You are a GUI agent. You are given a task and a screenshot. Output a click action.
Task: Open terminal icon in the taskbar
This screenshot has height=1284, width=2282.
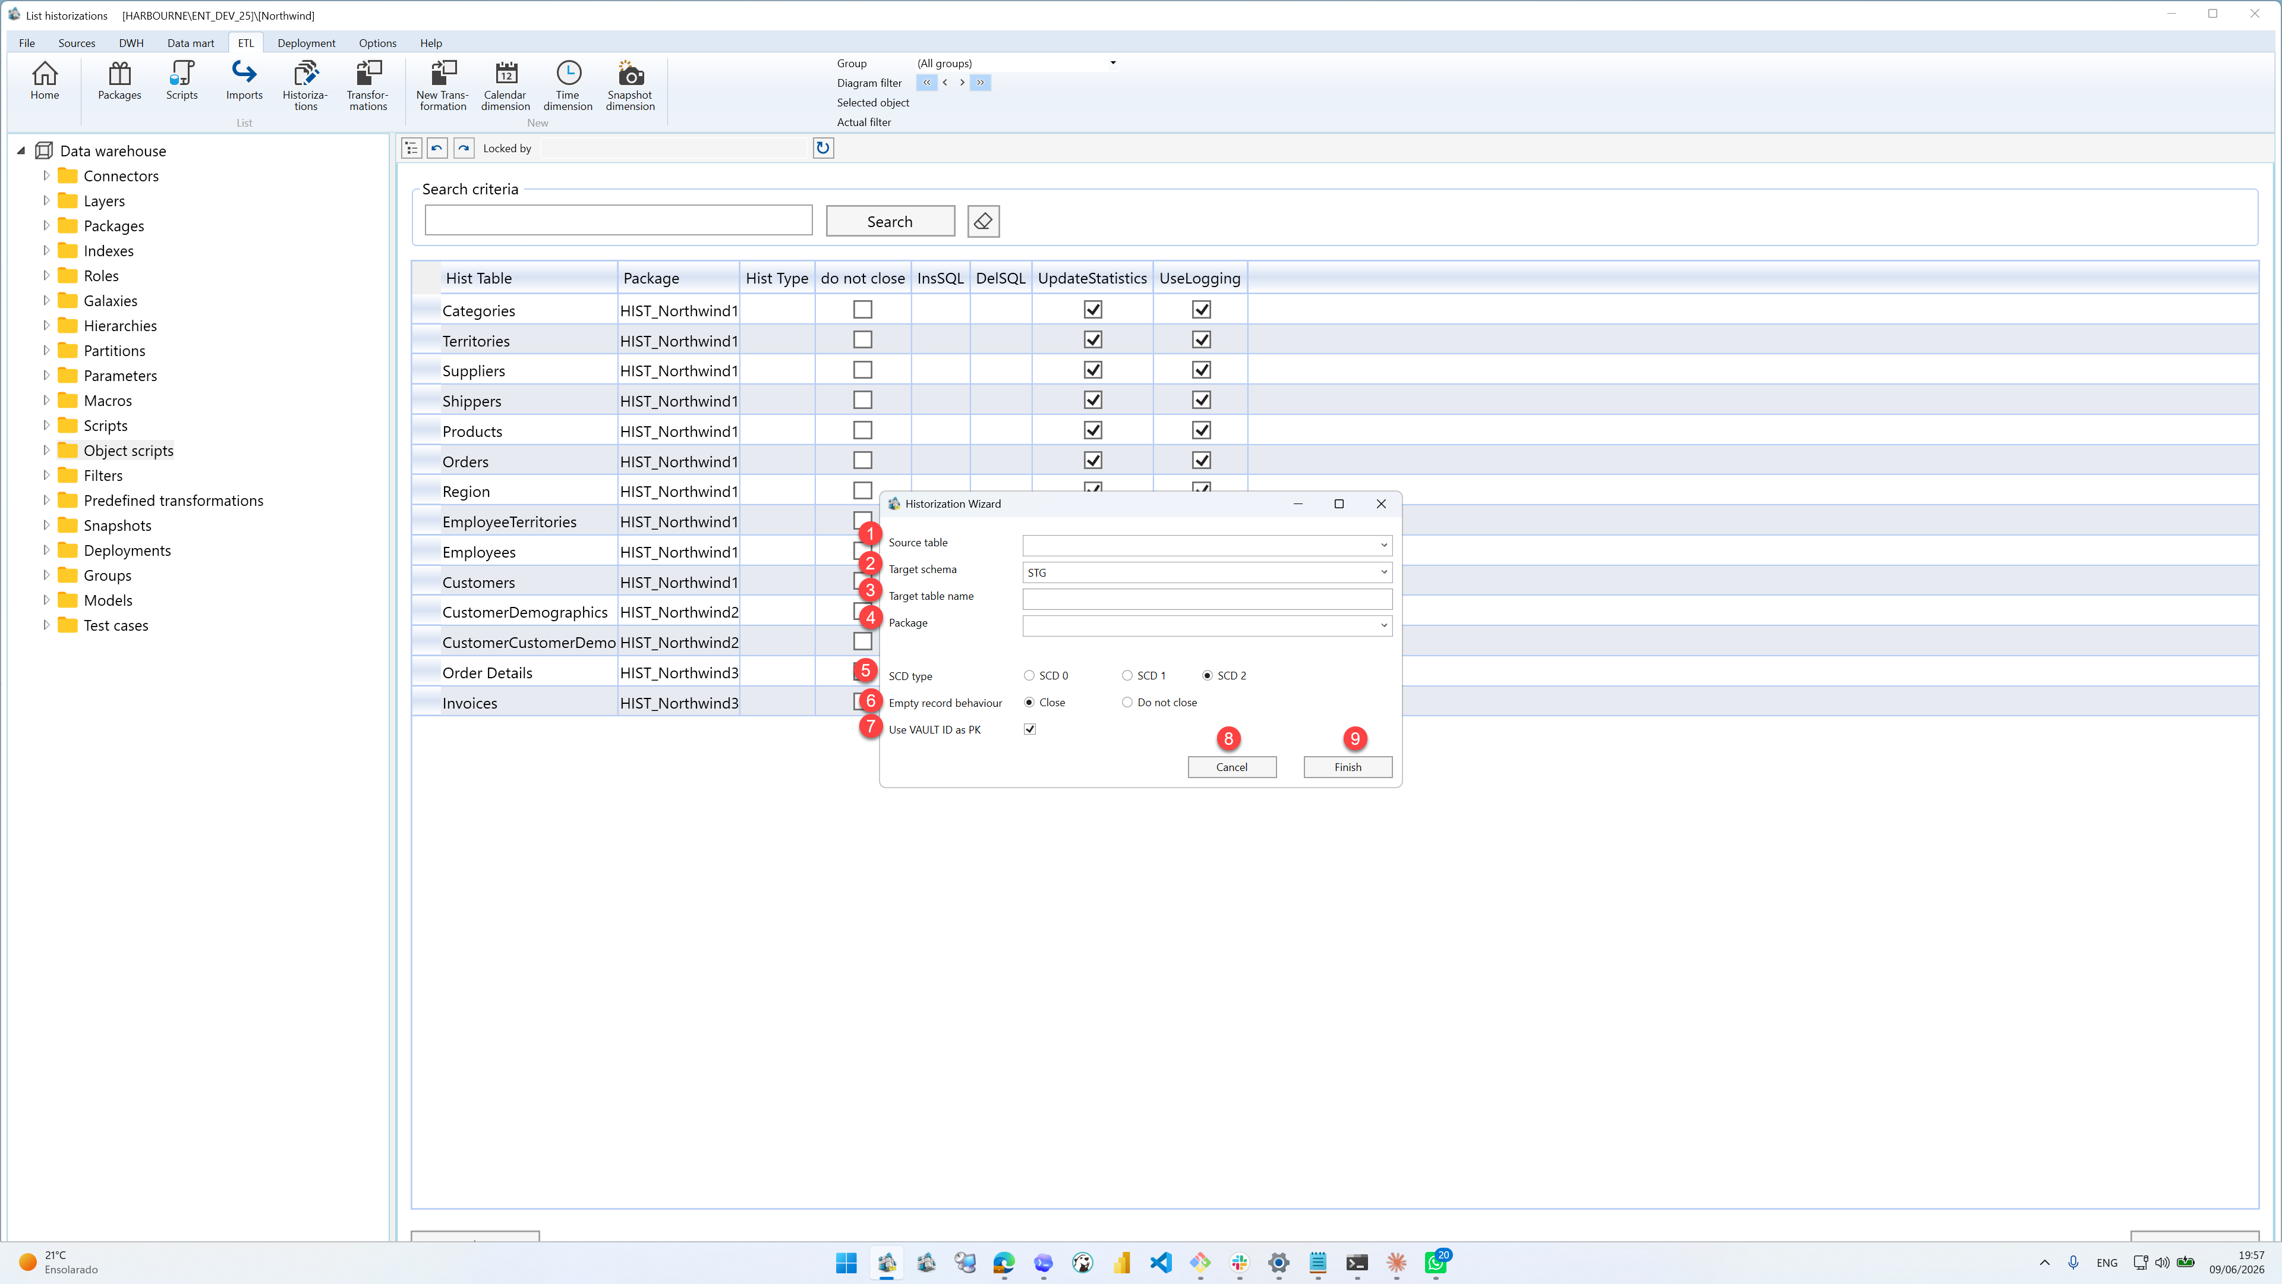tap(1357, 1263)
